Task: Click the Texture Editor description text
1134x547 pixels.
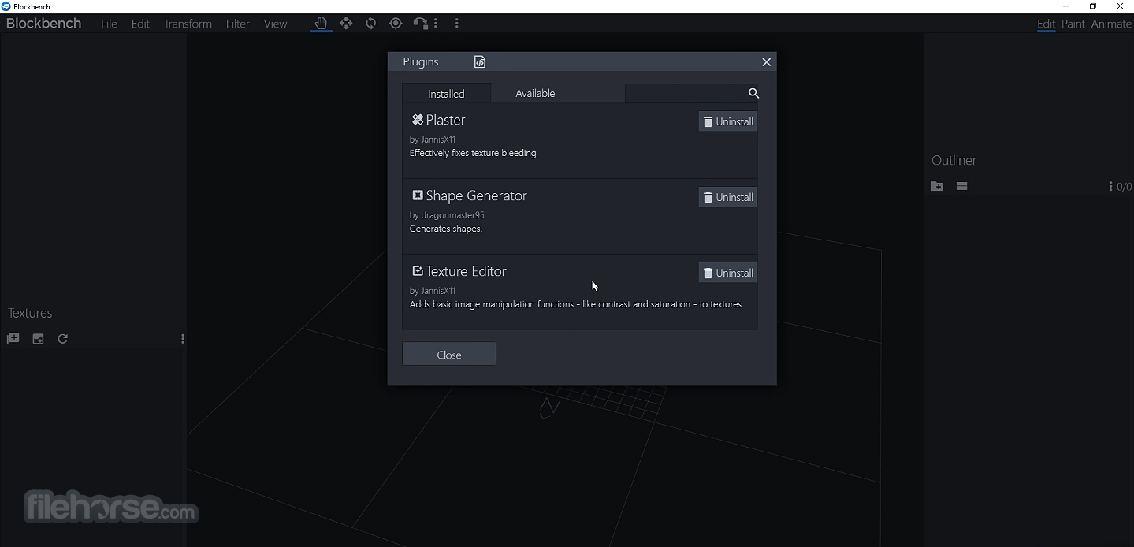Action: 575,304
